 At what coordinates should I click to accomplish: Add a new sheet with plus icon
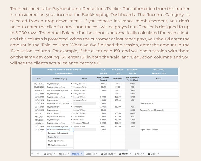click(32, 154)
